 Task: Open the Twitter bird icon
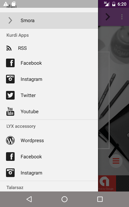tap(10, 95)
